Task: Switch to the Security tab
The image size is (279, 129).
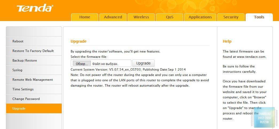Action: [231, 17]
